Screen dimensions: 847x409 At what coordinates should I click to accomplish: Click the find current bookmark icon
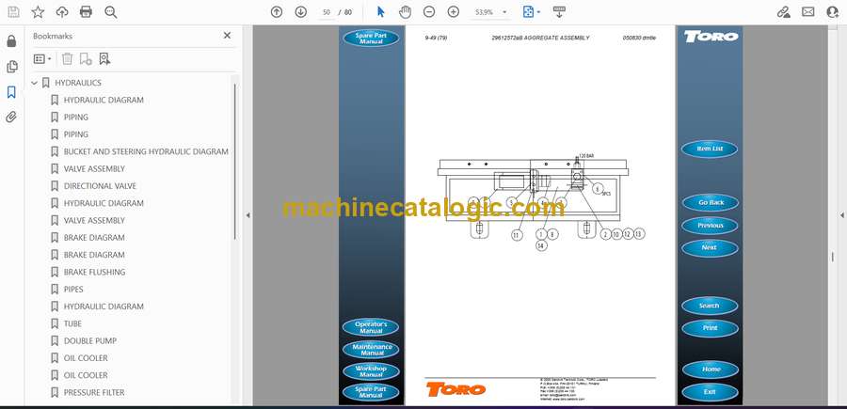click(x=104, y=59)
